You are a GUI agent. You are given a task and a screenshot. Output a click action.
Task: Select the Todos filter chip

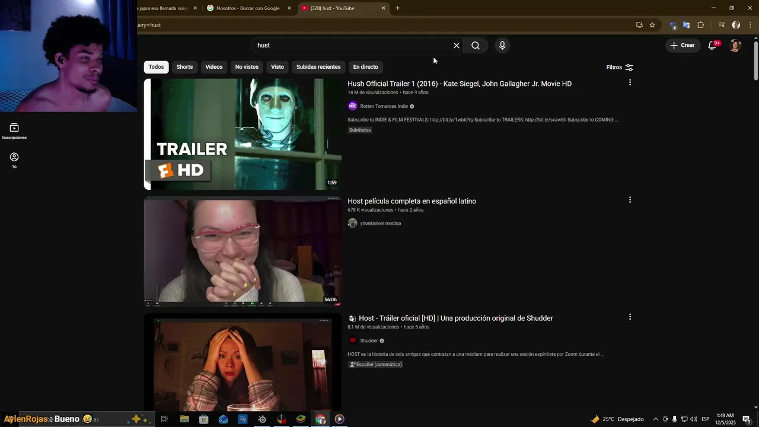(x=157, y=67)
